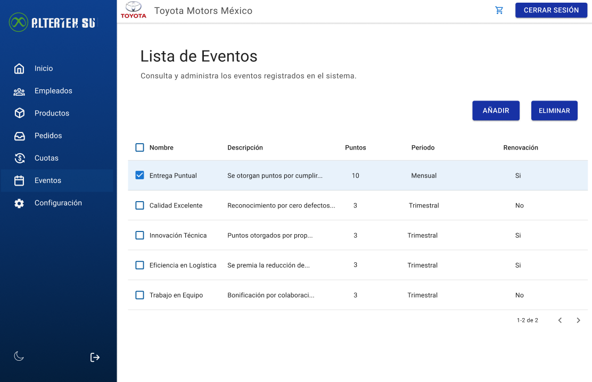Click the Innovación Técnica name cell
The width and height of the screenshot is (592, 382).
tap(178, 235)
